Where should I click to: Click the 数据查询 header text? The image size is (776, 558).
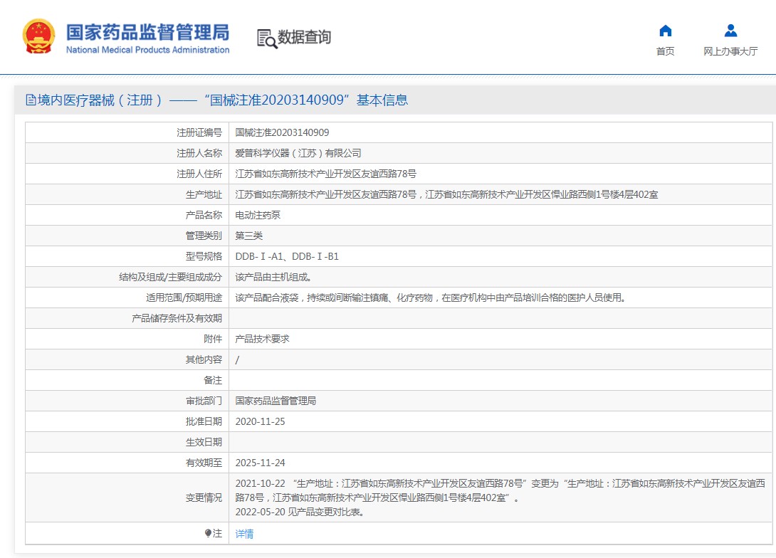304,37
